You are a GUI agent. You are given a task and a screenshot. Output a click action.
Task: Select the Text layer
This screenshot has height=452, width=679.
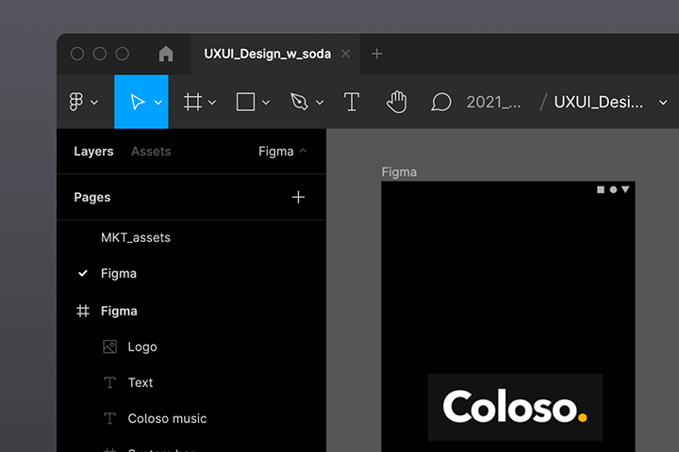tap(141, 383)
